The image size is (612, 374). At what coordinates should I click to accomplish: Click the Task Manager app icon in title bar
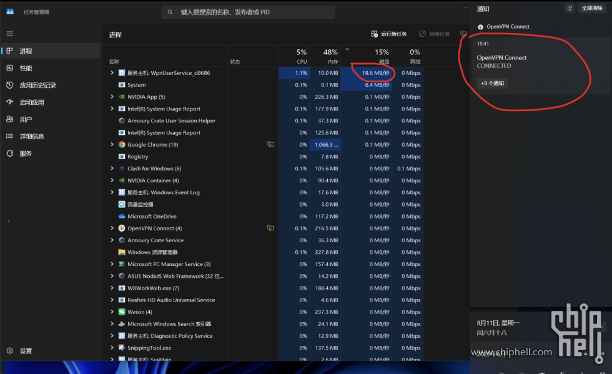(10, 12)
